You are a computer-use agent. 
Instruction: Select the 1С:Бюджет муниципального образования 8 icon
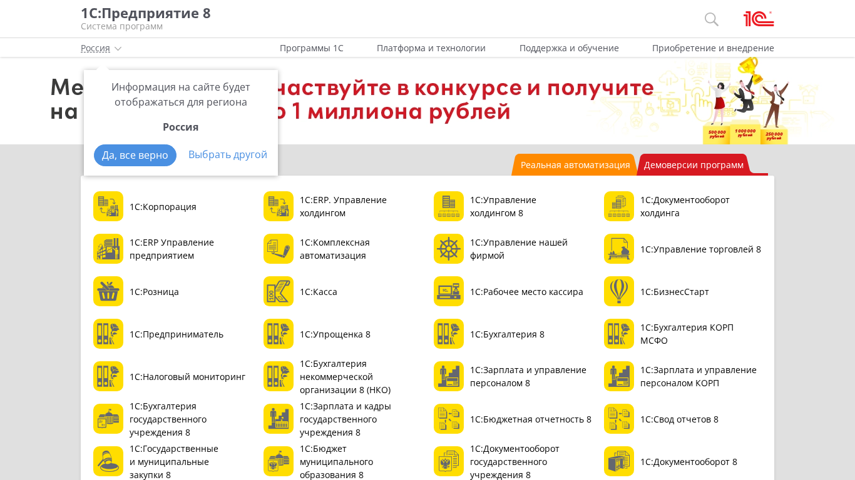tap(279, 461)
